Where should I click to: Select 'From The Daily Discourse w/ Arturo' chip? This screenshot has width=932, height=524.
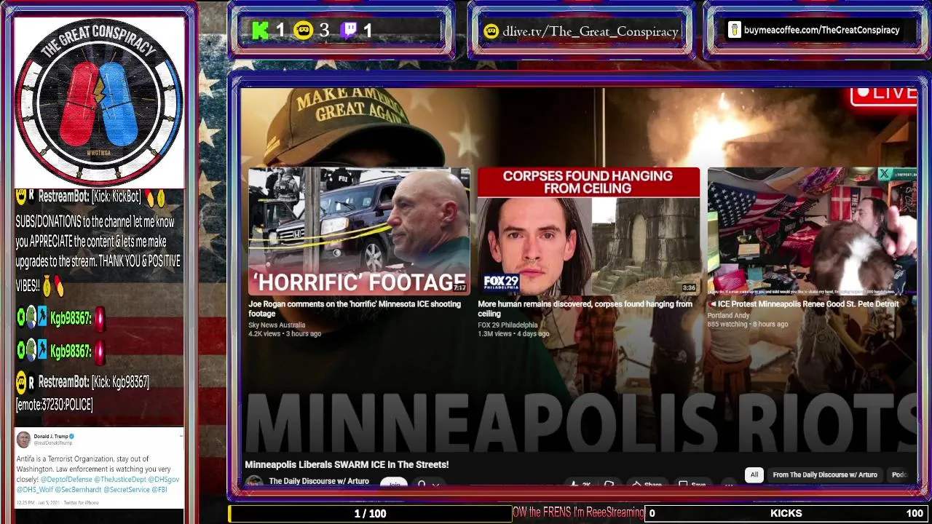(825, 475)
